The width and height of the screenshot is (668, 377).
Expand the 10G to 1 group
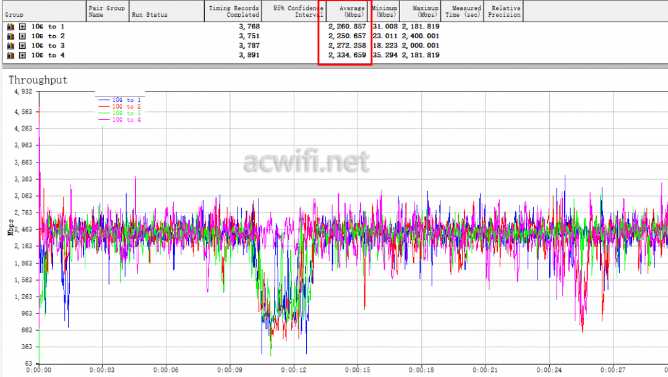click(x=22, y=27)
